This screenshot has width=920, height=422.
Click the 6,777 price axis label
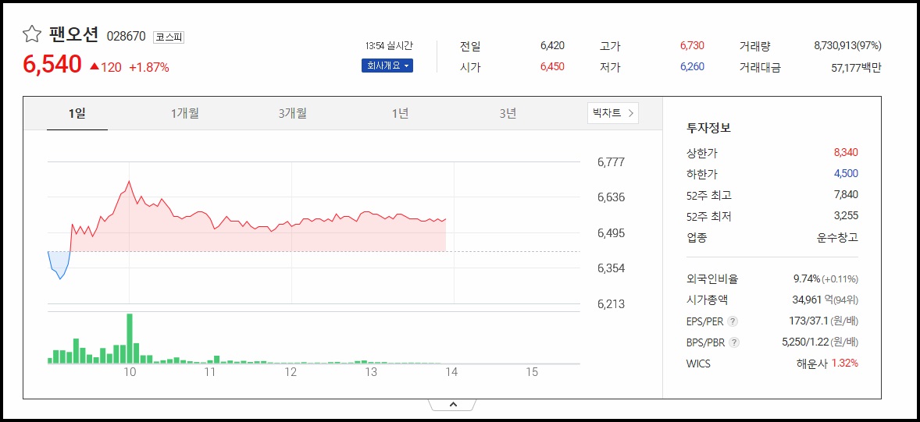611,162
